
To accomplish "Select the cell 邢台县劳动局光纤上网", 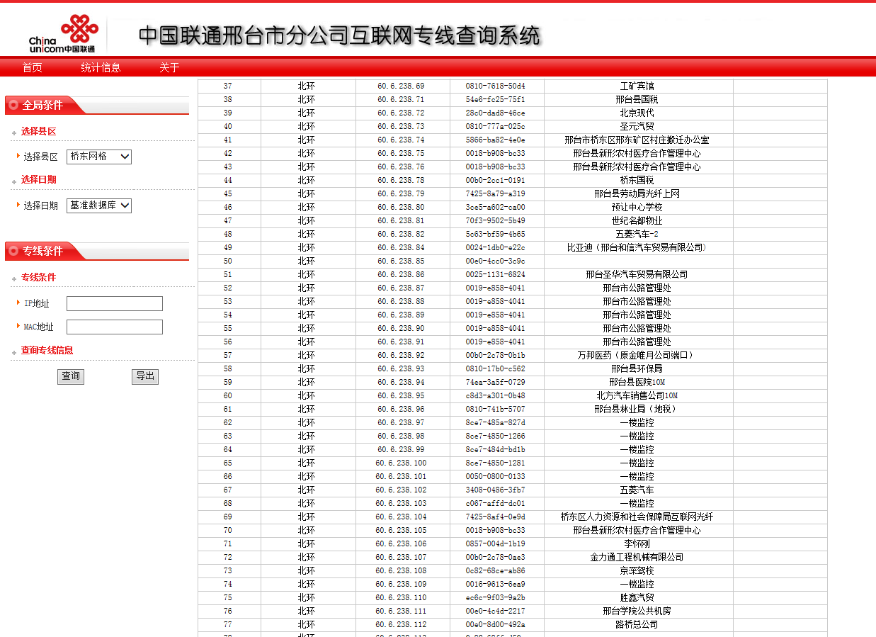I will click(x=638, y=193).
